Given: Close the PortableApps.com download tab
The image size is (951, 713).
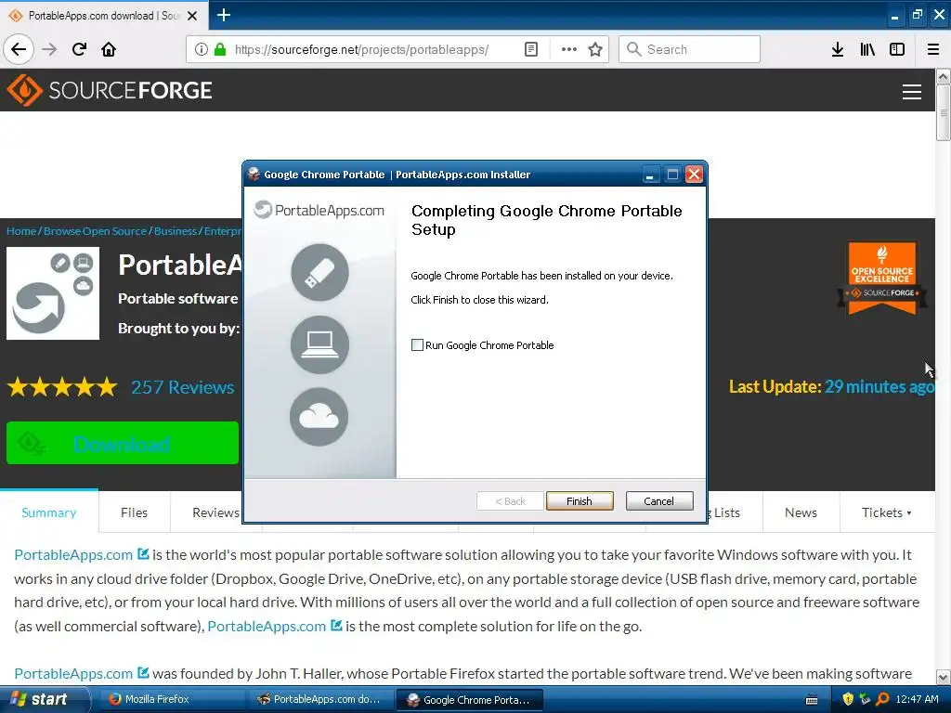Looking at the screenshot, I should pos(192,16).
